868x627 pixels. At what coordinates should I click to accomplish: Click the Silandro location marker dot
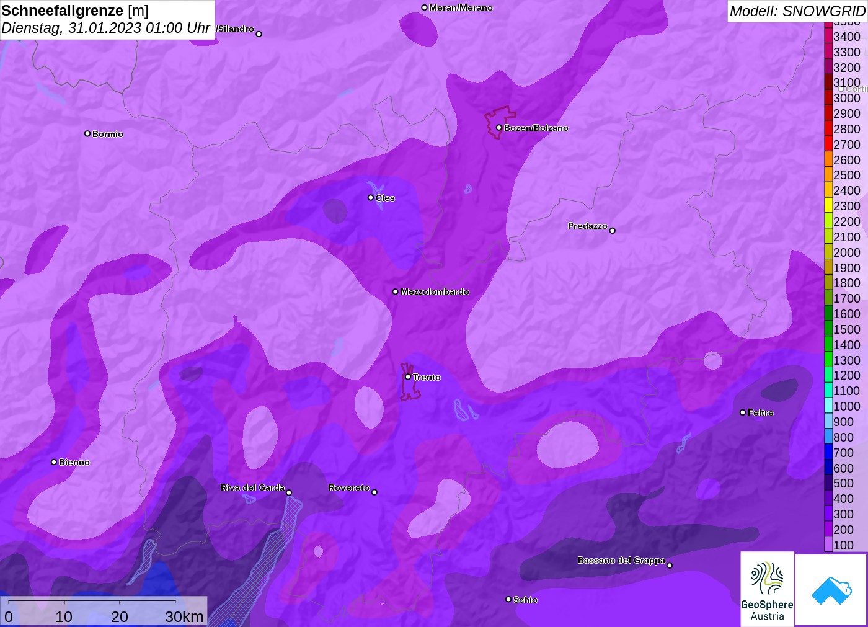(259, 34)
